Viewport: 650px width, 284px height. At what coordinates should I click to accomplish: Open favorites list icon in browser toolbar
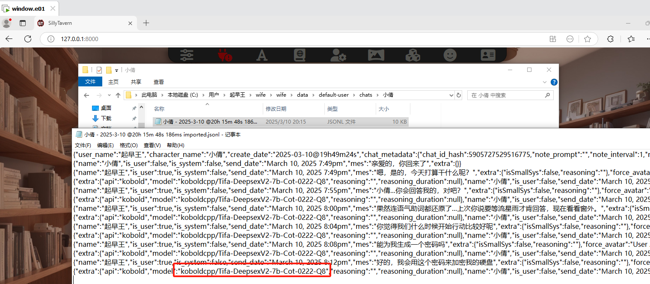(631, 39)
